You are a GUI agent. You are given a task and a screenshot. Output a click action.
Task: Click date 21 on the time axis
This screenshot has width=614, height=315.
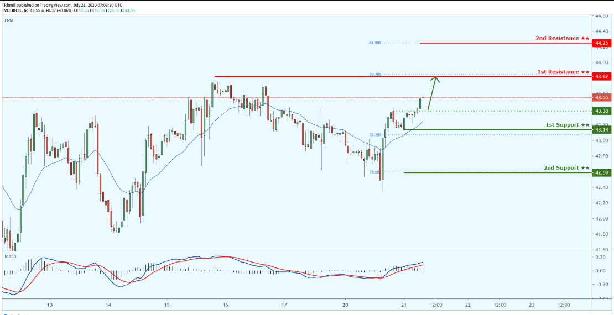(404, 304)
